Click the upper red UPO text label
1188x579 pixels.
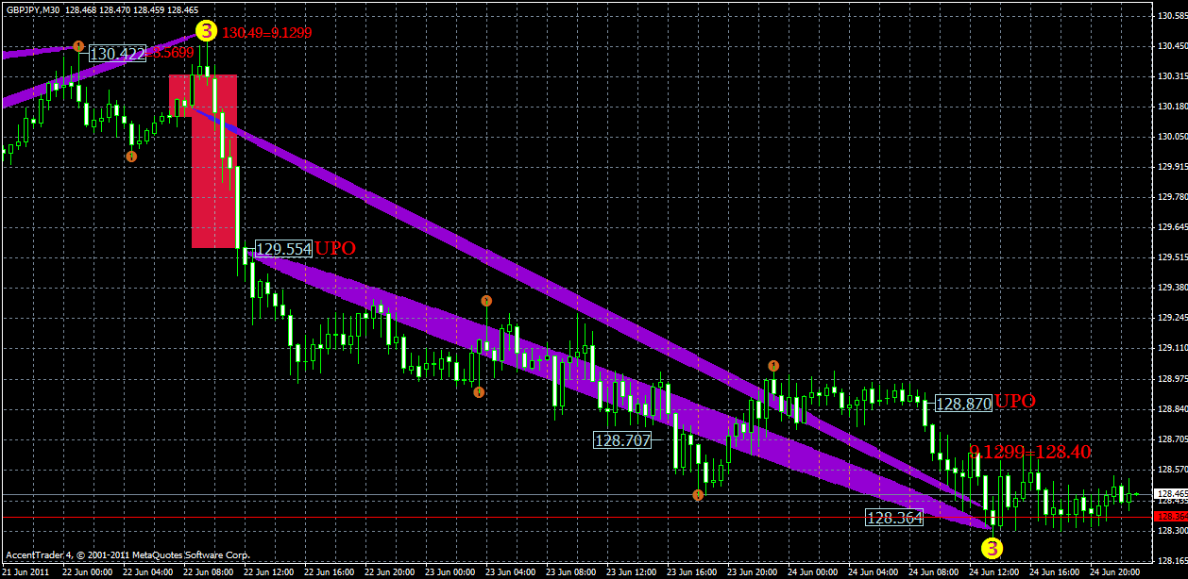click(x=336, y=248)
